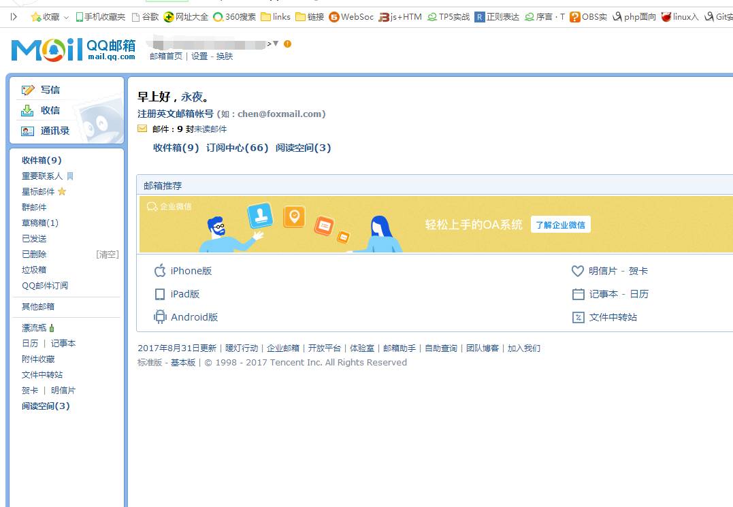This screenshot has height=507, width=733.
Task: Click the envelope icon beside unread mail
Action: click(142, 129)
